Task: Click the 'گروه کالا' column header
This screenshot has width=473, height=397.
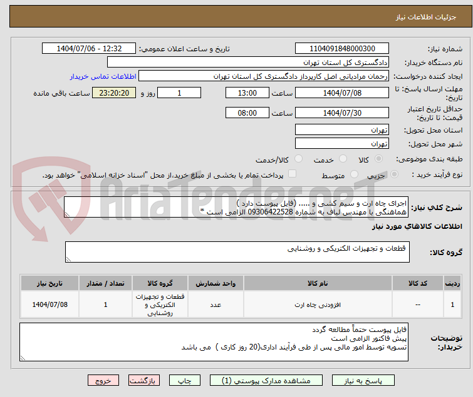Action: tap(160, 283)
